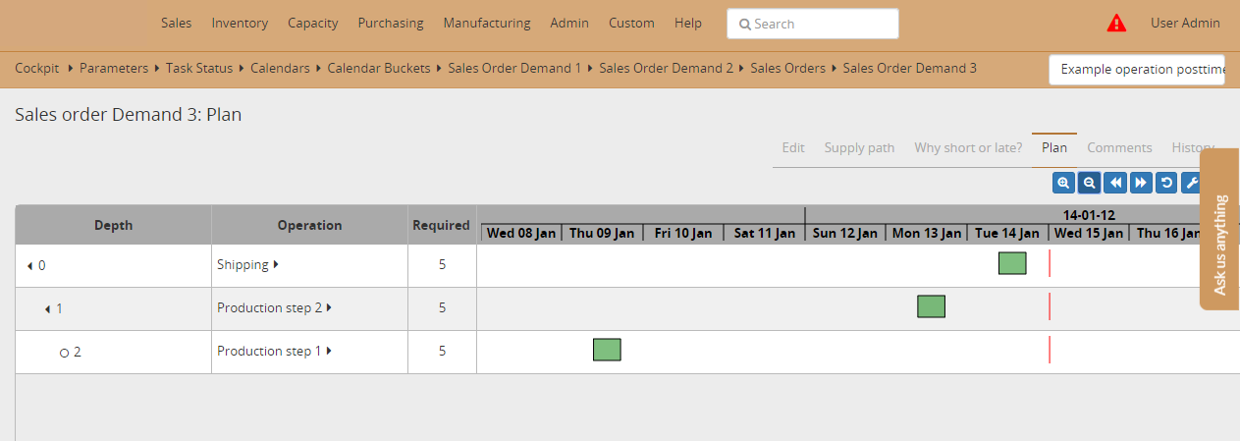Go to Sales Order Demand 2 breadcrumb
The width and height of the screenshot is (1240, 441).
click(666, 68)
